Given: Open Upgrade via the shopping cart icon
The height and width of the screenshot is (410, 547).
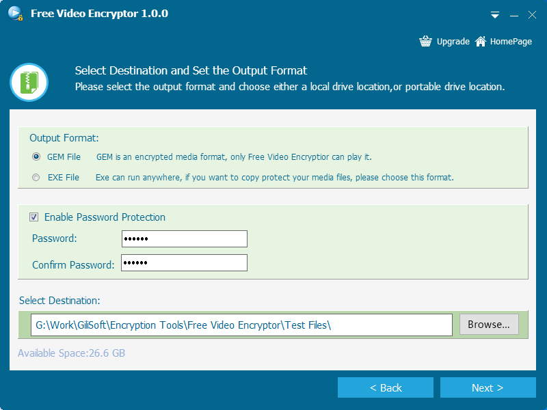Looking at the screenshot, I should 425,41.
